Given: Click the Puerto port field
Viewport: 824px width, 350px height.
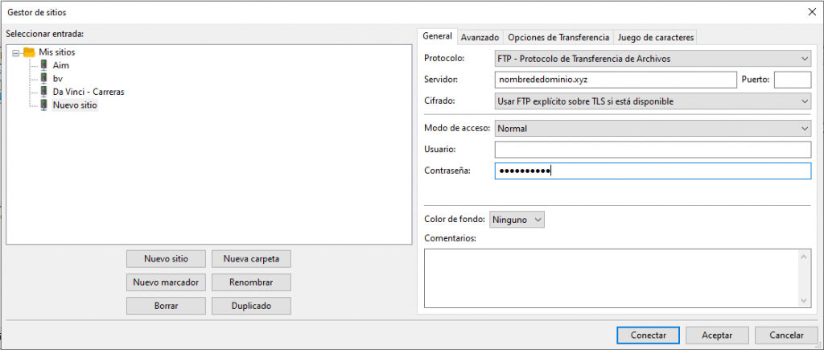Looking at the screenshot, I should tap(792, 80).
